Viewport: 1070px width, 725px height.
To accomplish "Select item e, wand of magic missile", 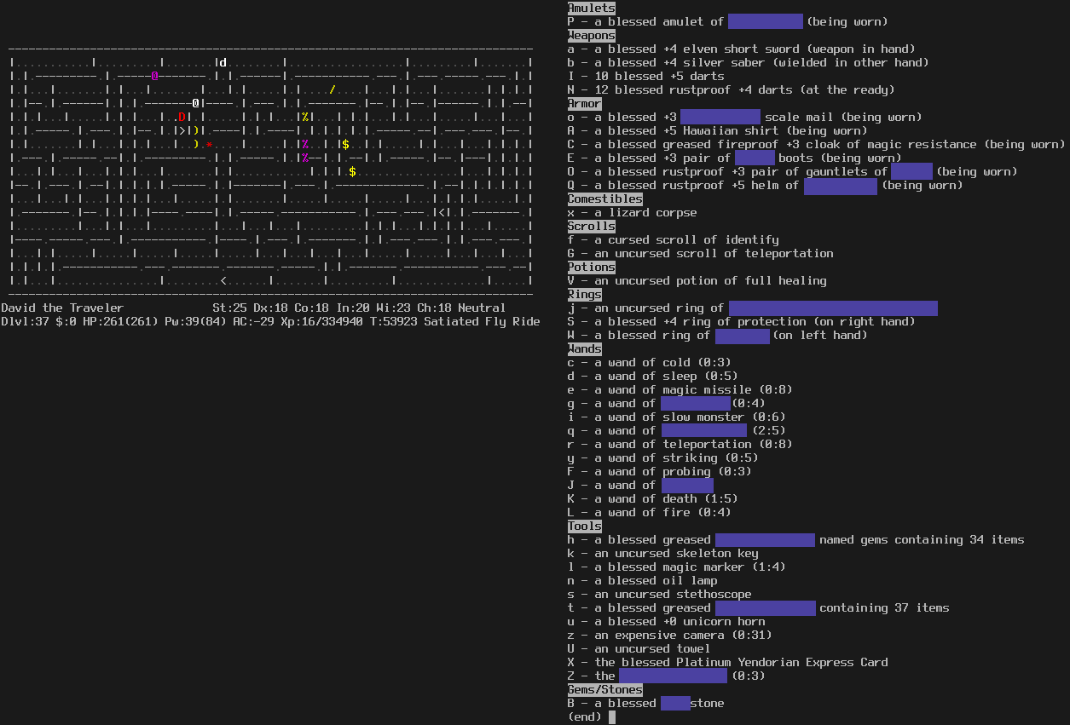I will pos(680,389).
